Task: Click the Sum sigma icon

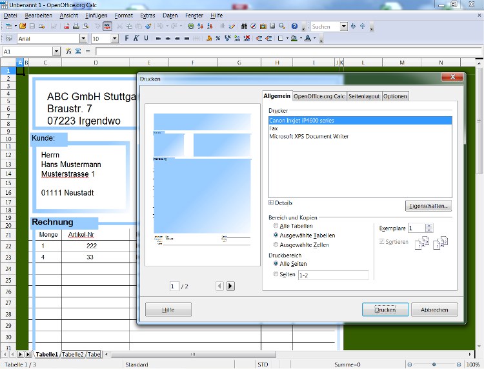Action: tap(78, 51)
